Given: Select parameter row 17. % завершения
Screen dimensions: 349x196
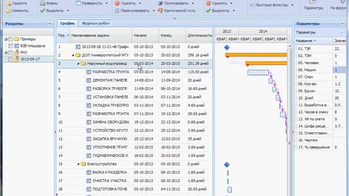Looking at the screenshot, I should click(320, 147).
